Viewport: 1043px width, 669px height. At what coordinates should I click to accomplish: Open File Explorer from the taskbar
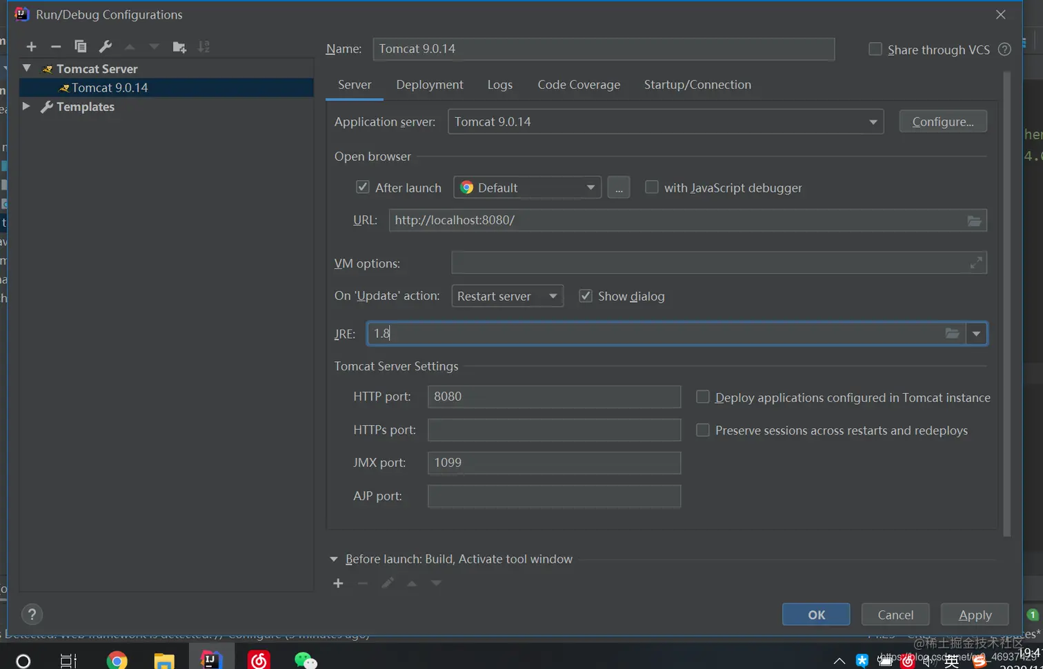164,661
